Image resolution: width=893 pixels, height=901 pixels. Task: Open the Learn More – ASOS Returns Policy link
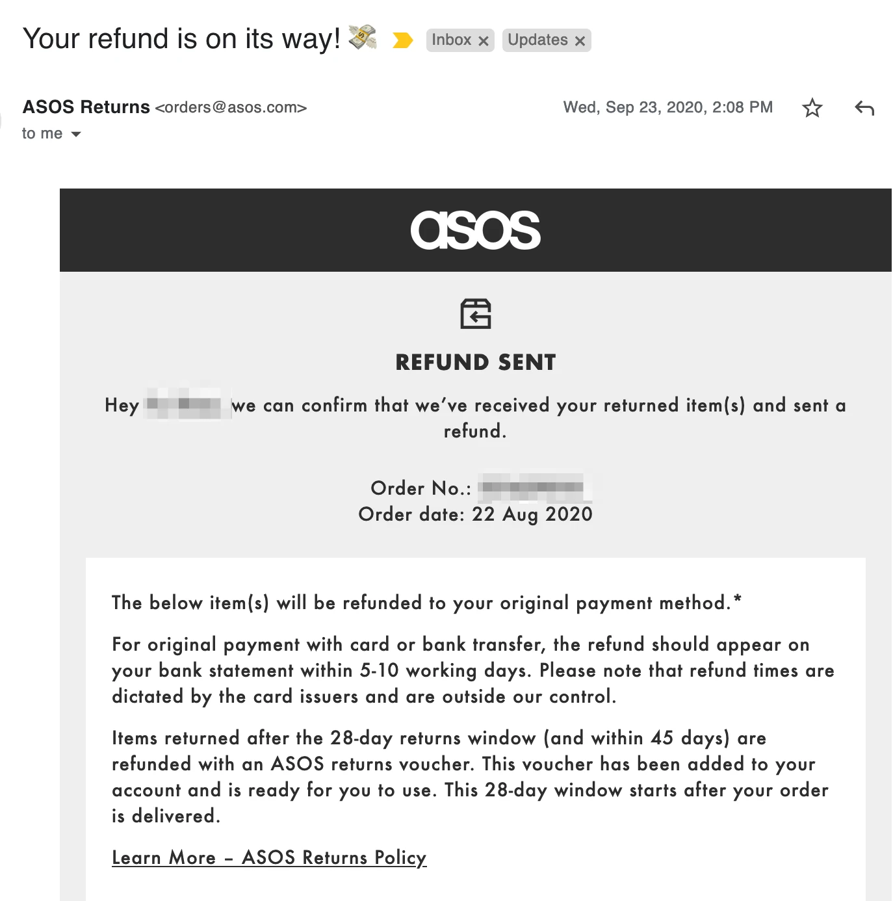269,857
